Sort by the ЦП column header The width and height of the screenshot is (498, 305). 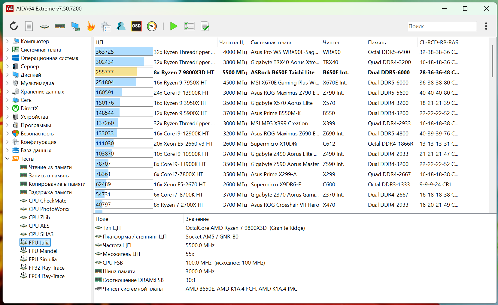coord(155,42)
